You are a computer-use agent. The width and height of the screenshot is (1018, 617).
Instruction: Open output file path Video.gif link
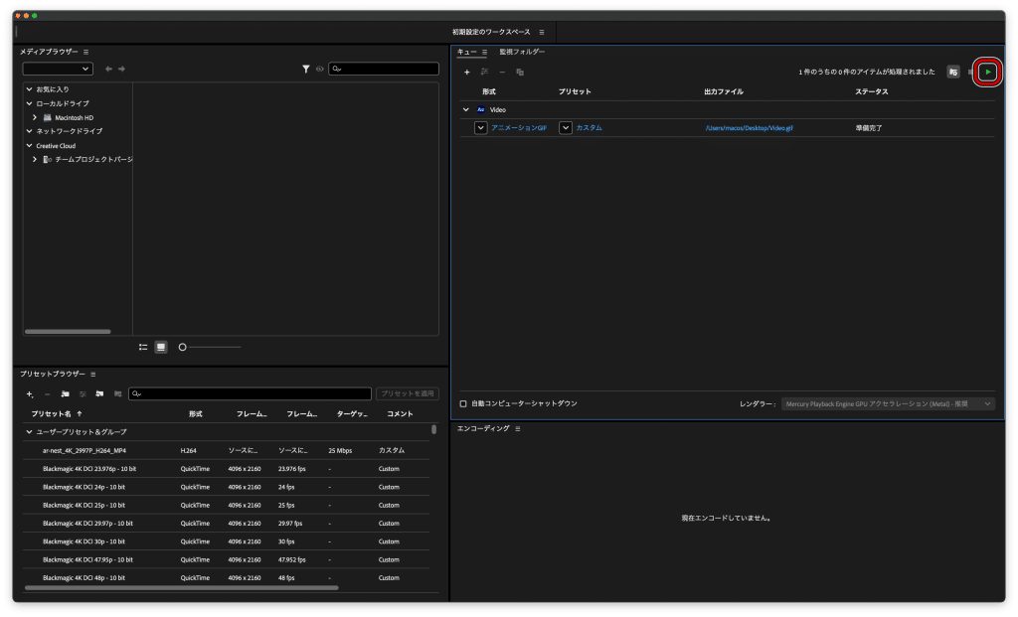coord(748,128)
